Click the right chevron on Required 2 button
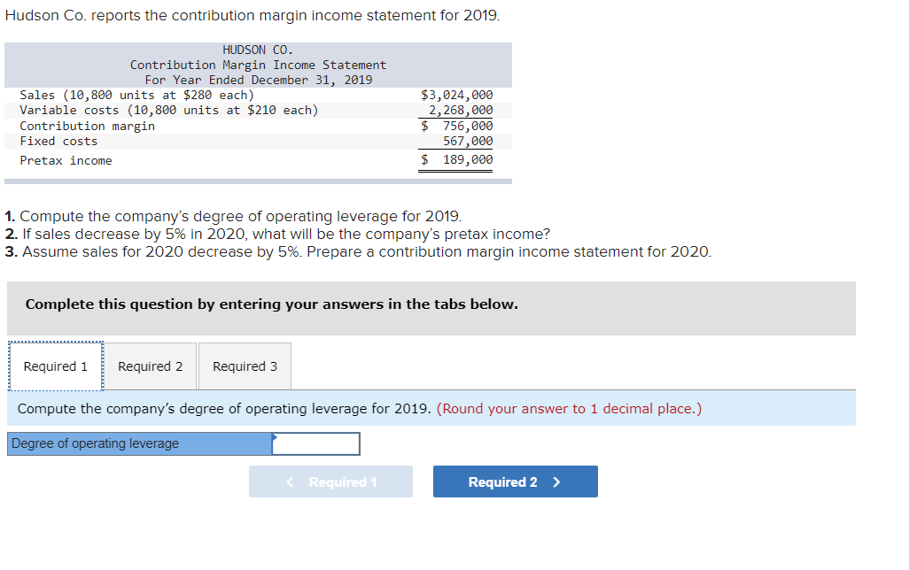 tap(556, 482)
